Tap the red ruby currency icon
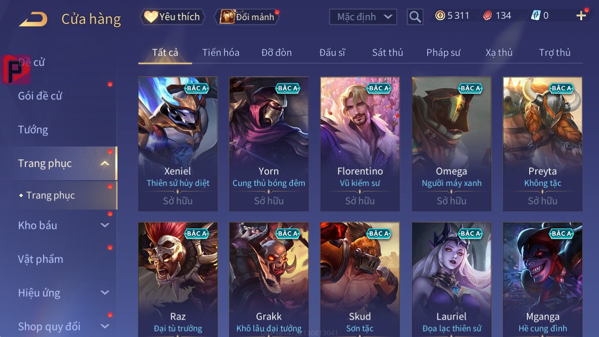 488,15
